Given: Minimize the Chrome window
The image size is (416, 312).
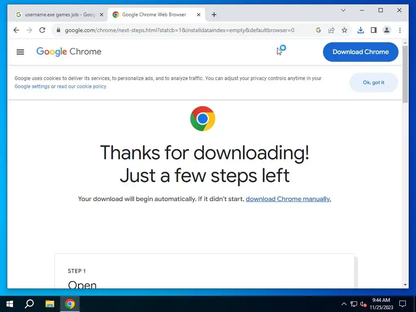Looking at the screenshot, I should (x=362, y=10).
